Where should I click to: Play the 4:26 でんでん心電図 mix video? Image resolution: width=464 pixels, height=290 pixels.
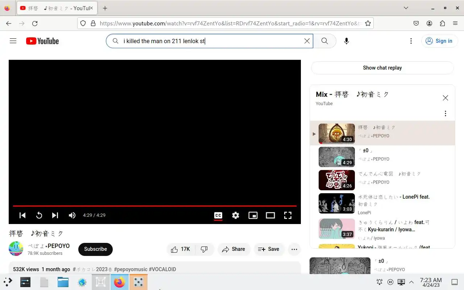(382, 180)
